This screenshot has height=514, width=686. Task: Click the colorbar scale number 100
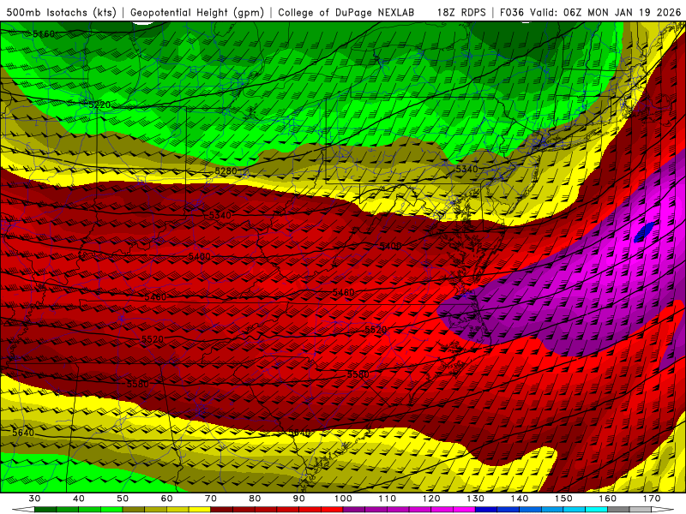343,499
